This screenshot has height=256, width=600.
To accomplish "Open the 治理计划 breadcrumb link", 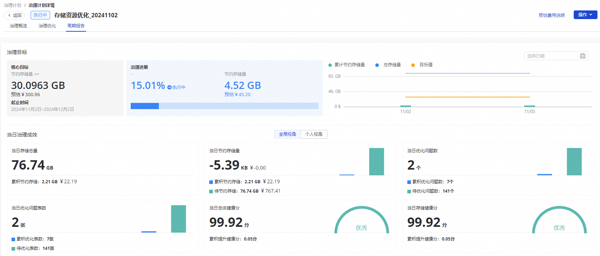I will click(x=13, y=5).
